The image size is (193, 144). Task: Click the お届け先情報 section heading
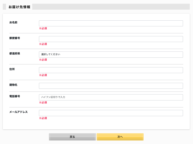[19, 7]
